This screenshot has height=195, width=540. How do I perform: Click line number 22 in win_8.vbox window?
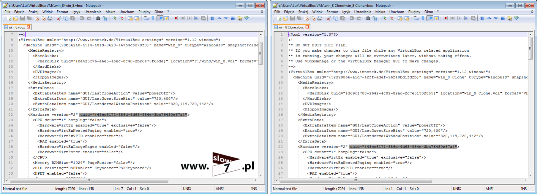[x=11, y=115]
